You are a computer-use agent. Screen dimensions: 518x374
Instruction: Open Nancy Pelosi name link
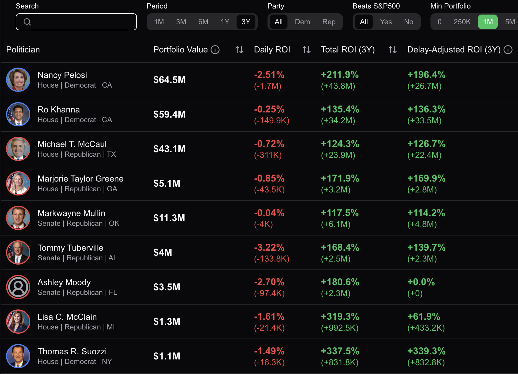(62, 75)
